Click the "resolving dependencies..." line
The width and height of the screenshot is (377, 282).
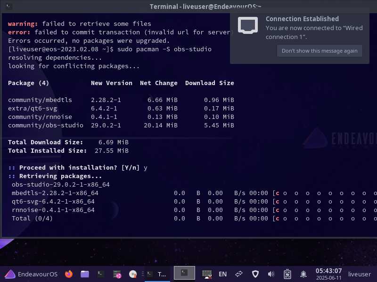[x=55, y=57]
